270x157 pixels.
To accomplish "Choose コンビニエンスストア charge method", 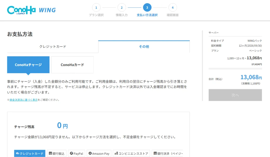I will point(131,154).
